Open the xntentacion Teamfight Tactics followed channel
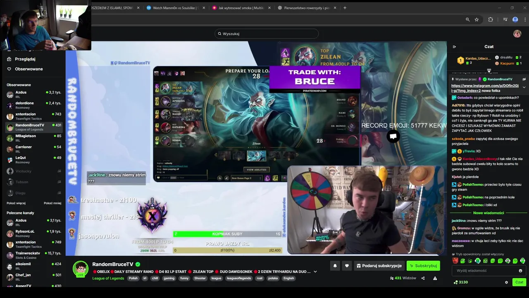This screenshot has height=298, width=529. click(x=34, y=116)
